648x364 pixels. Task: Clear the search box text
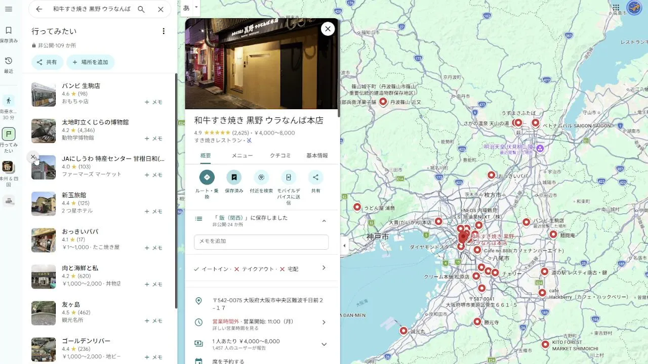(x=160, y=9)
